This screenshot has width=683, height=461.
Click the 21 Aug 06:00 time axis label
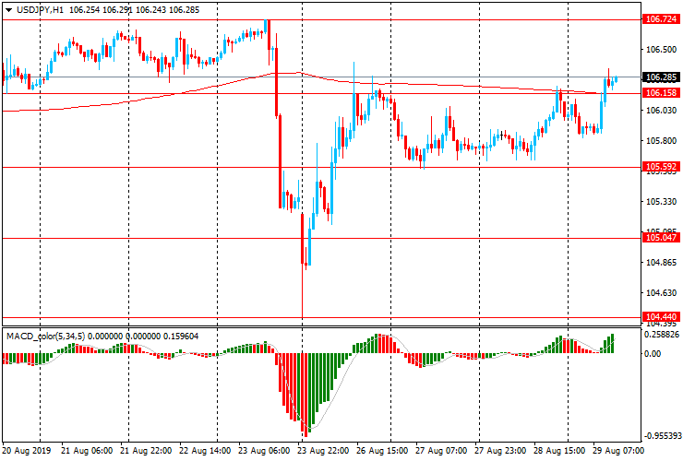coord(87,450)
